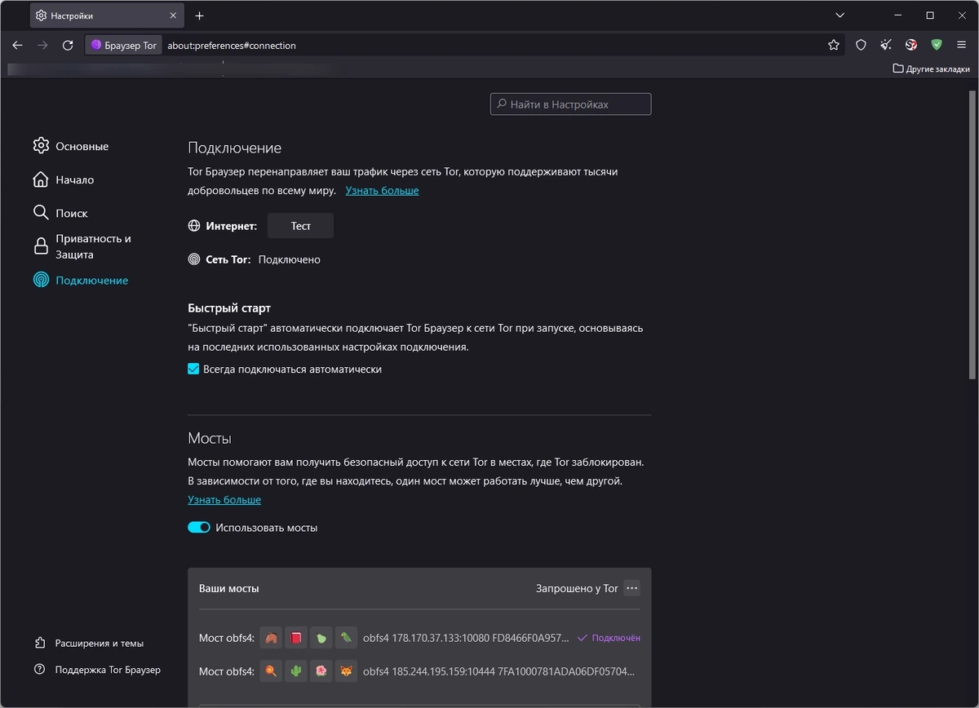The width and height of the screenshot is (979, 708).
Task: Click the back navigation arrow
Action: pyautogui.click(x=17, y=45)
